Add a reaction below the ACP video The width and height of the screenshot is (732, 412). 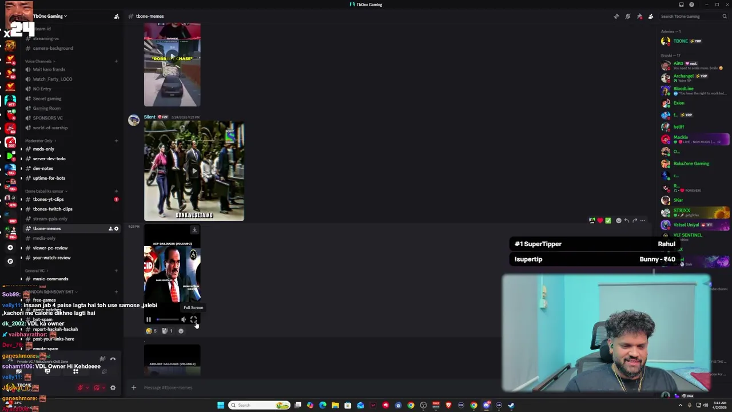[x=181, y=331]
